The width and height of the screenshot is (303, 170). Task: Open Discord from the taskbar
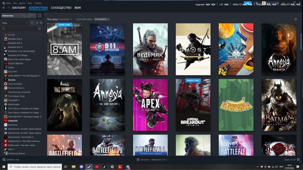(x=81, y=167)
